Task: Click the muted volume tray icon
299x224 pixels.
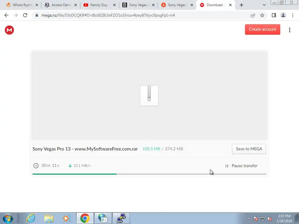Action: pyautogui.click(x=270, y=218)
